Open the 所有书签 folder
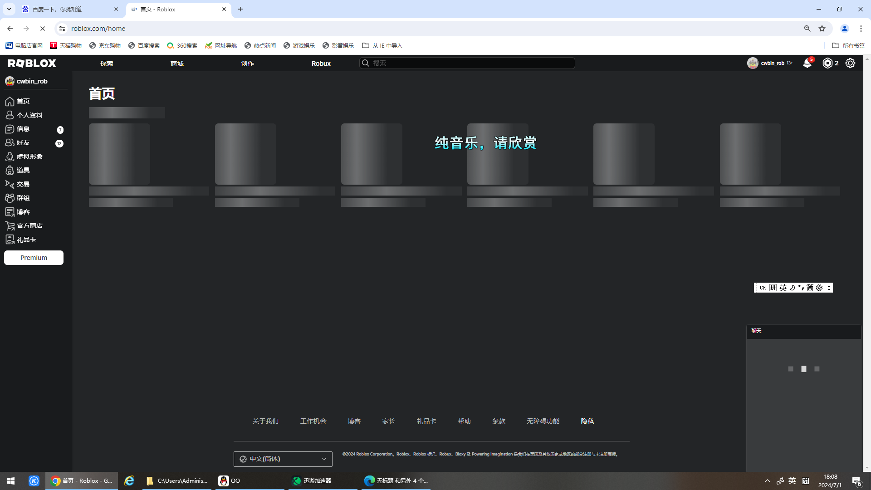The image size is (871, 490). 848,45
